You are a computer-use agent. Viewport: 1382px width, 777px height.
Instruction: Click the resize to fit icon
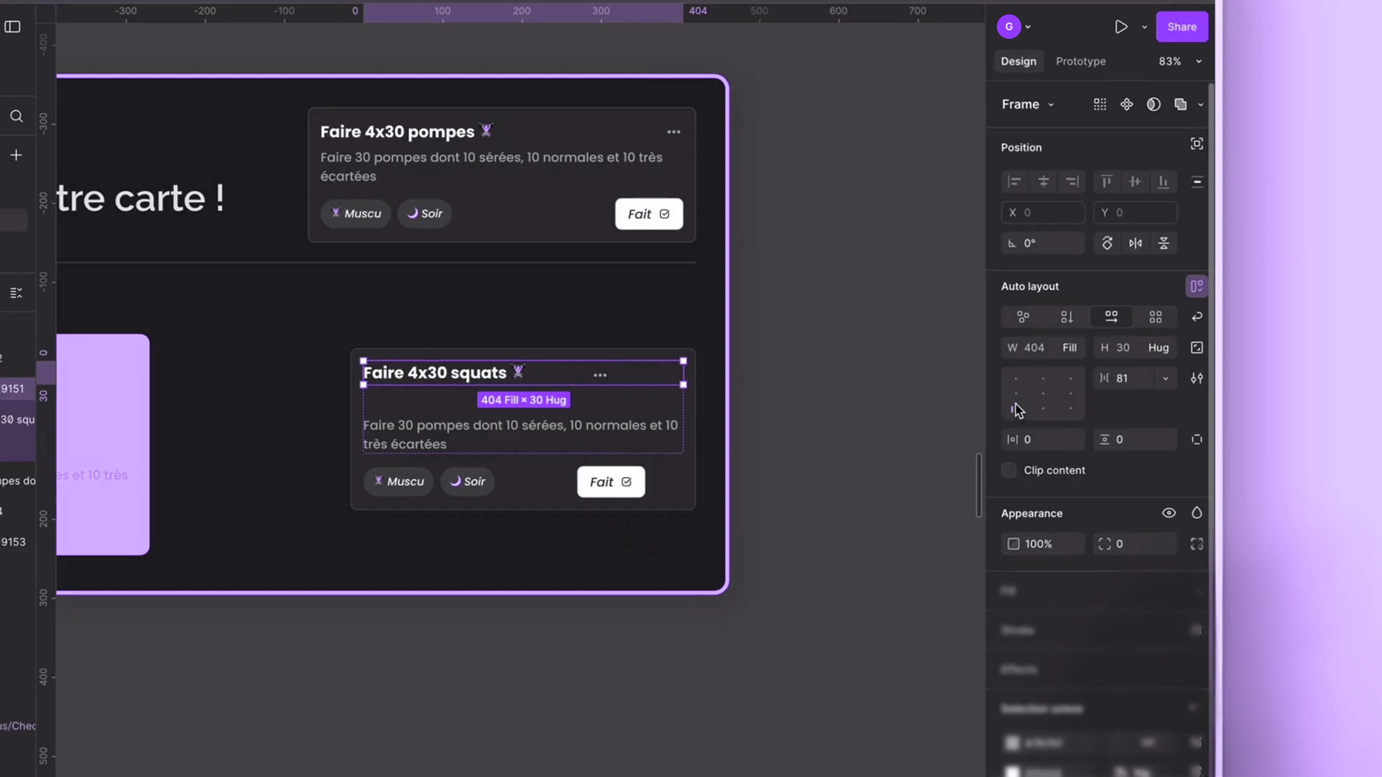click(x=1197, y=347)
